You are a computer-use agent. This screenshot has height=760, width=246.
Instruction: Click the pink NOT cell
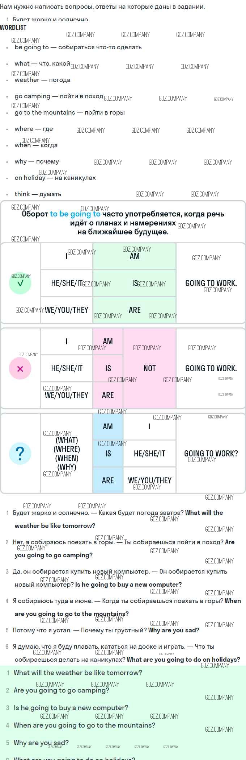[x=149, y=368]
